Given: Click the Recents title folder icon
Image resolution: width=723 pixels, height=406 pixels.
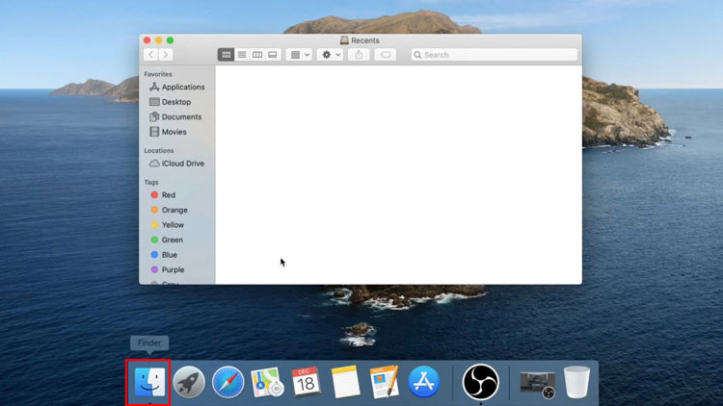Looking at the screenshot, I should pos(344,40).
